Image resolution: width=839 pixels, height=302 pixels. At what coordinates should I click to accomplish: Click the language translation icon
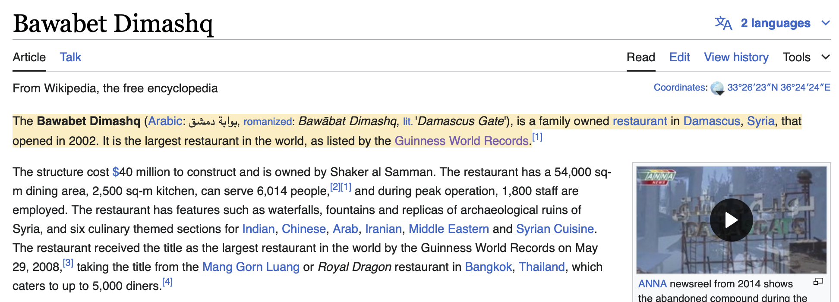click(x=723, y=23)
